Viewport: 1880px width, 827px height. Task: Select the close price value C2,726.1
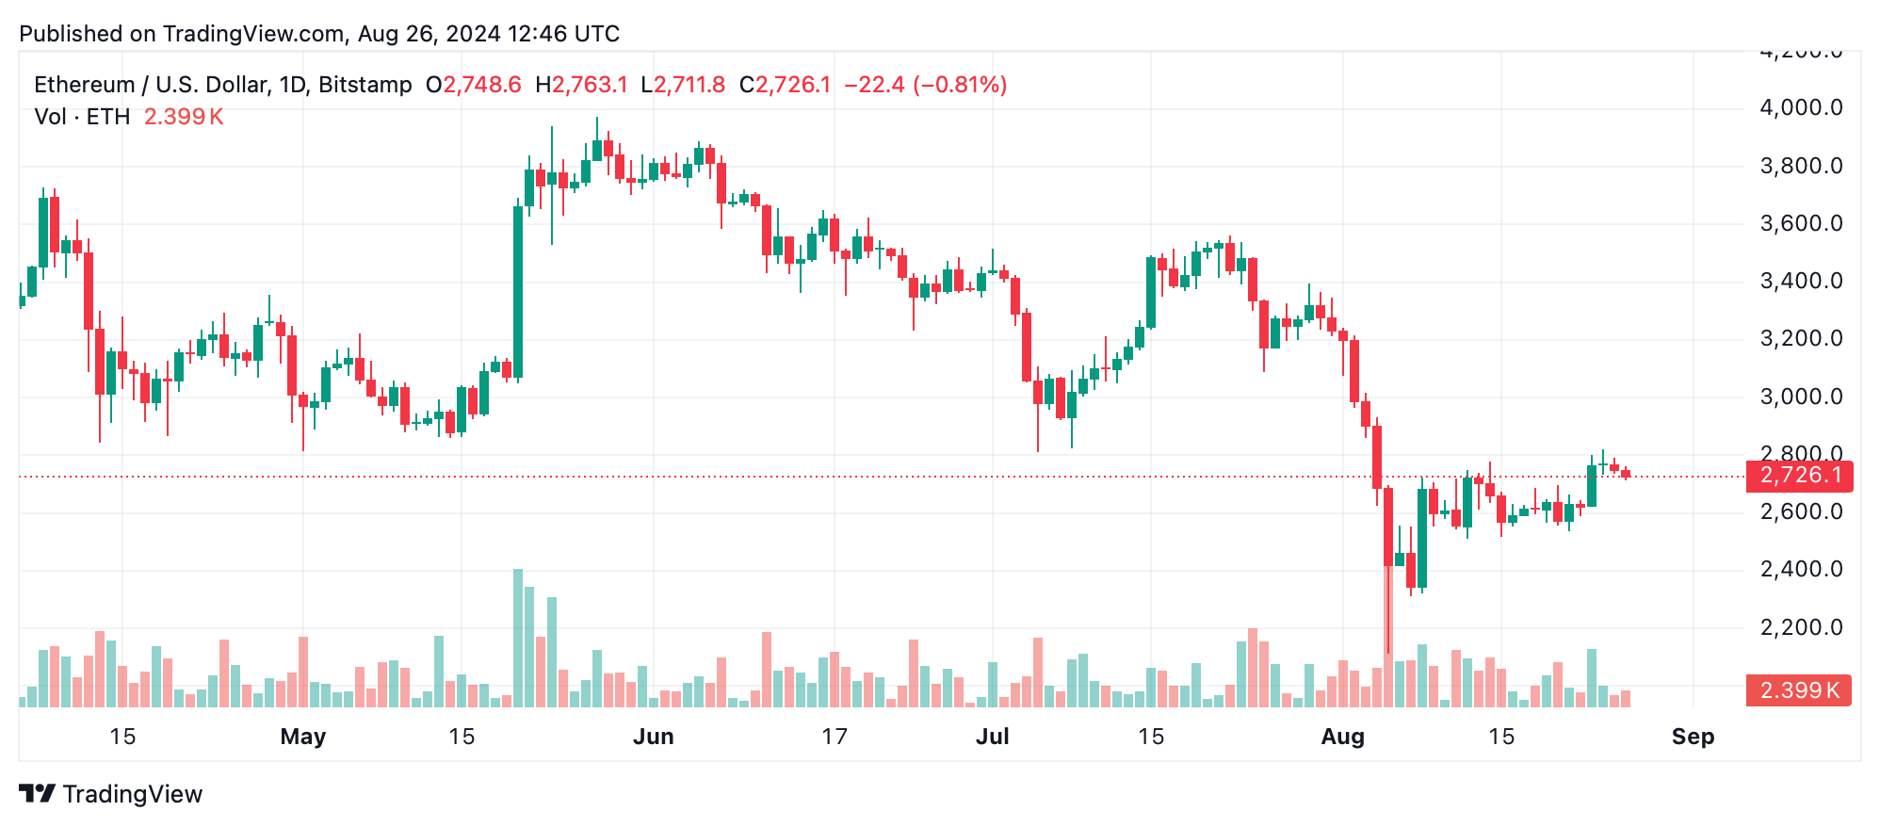pyautogui.click(x=785, y=85)
